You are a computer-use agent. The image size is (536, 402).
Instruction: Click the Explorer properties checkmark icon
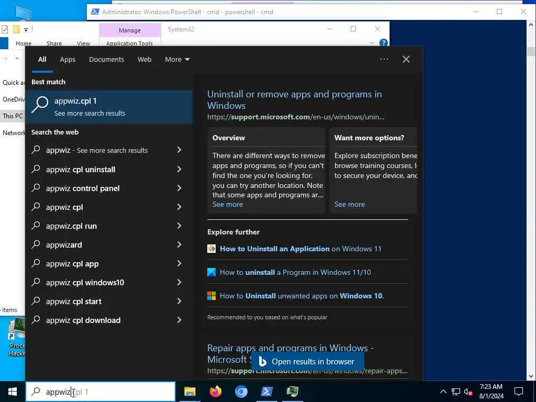click(4, 29)
